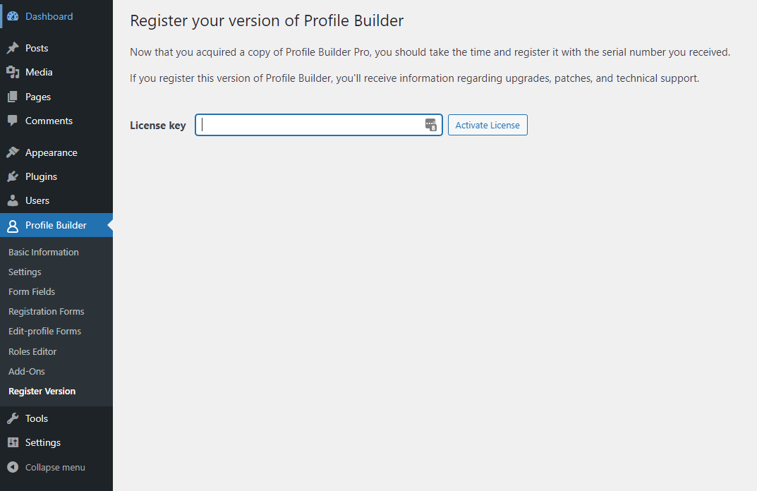This screenshot has width=757, height=491.
Task: Click the Activate License button
Action: 487,125
